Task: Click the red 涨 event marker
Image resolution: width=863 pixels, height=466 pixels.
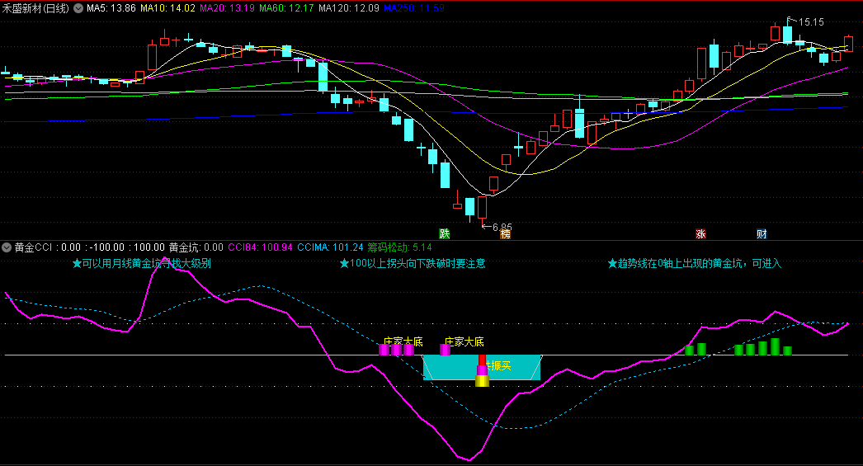Action: tap(700, 234)
